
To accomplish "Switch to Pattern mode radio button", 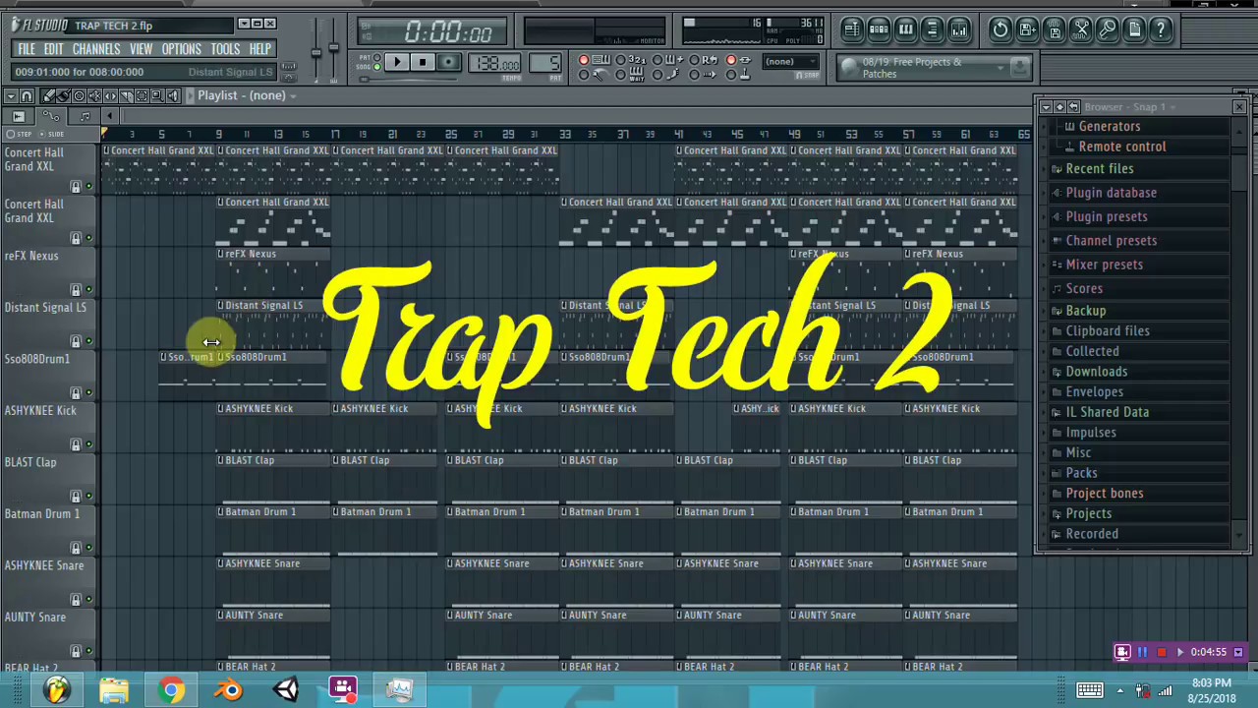I will (376, 58).
